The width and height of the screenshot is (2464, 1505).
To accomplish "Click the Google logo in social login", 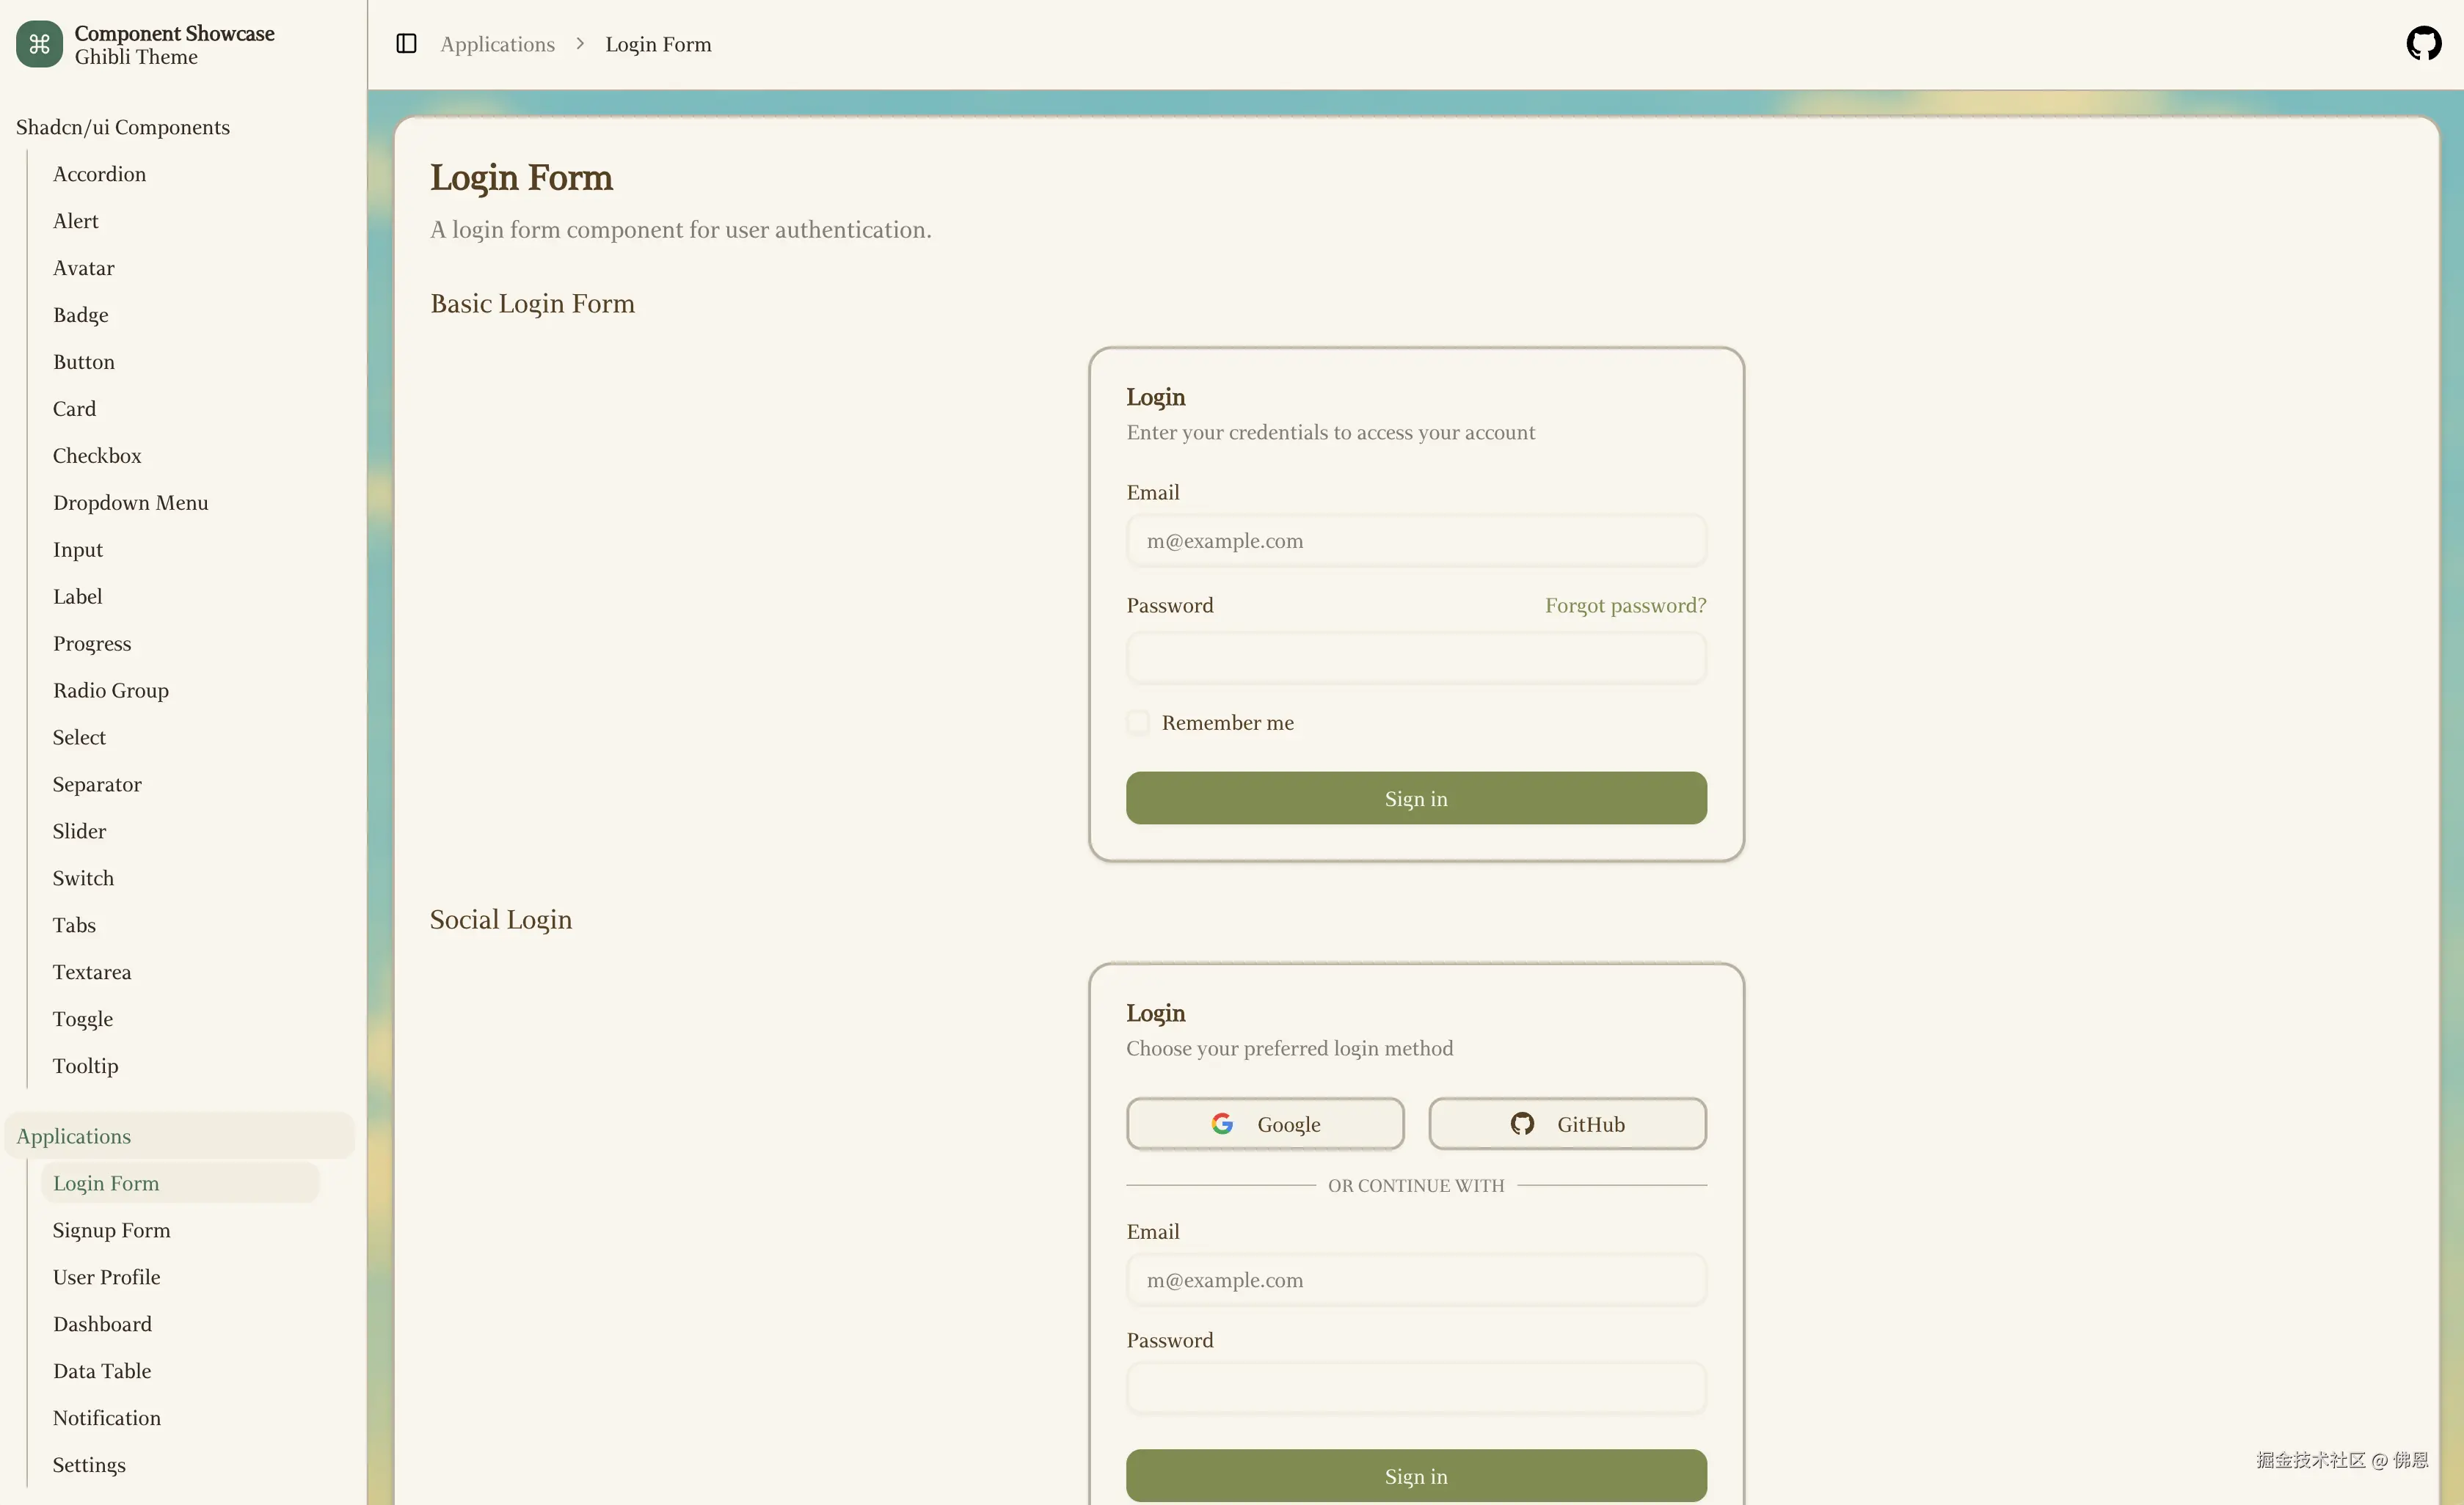I will point(1222,1124).
